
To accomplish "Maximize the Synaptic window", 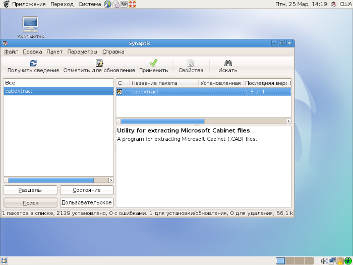I will (282, 43).
